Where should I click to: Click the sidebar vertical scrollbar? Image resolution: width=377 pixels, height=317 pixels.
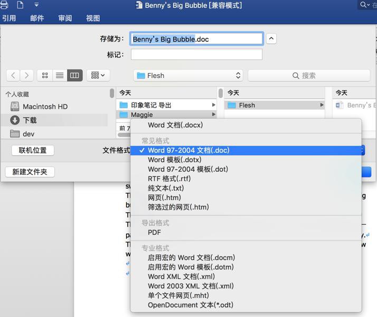click(x=112, y=93)
